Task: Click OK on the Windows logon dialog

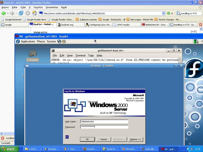Action: (87, 139)
